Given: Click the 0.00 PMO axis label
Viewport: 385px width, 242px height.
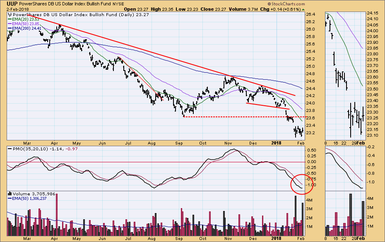Looking at the screenshot, I should (312, 161).
